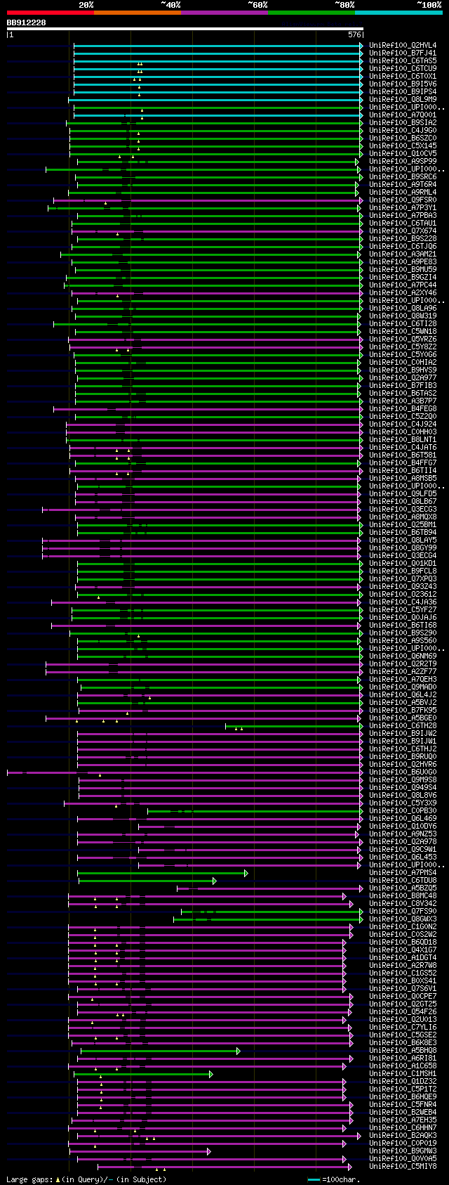
Task: Select the UniRef100_Q9FSR0 label
Action: click(403, 200)
